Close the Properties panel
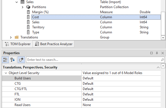 163,53
